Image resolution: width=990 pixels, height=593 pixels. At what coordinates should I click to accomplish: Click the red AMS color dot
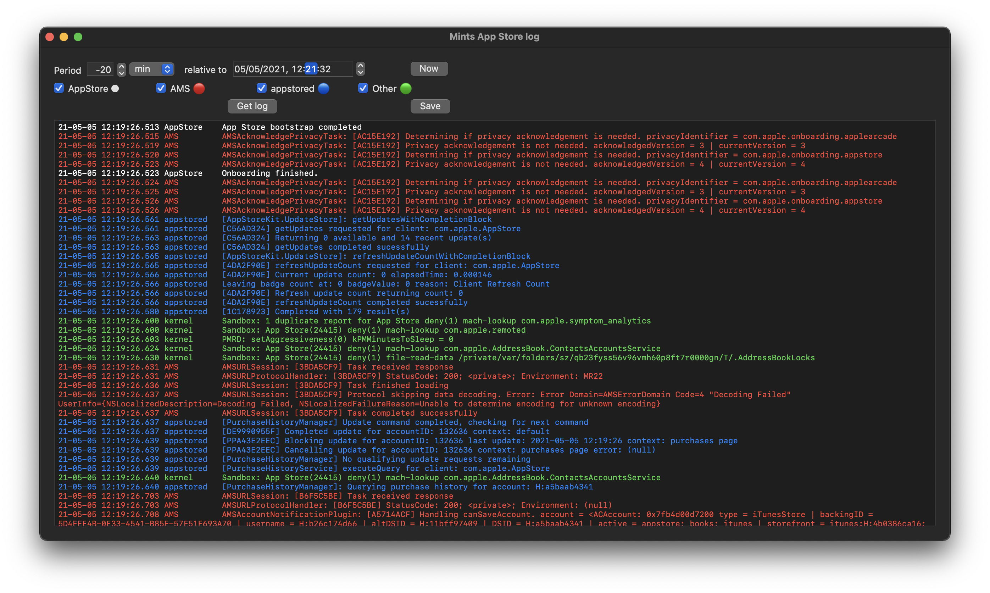pyautogui.click(x=199, y=89)
